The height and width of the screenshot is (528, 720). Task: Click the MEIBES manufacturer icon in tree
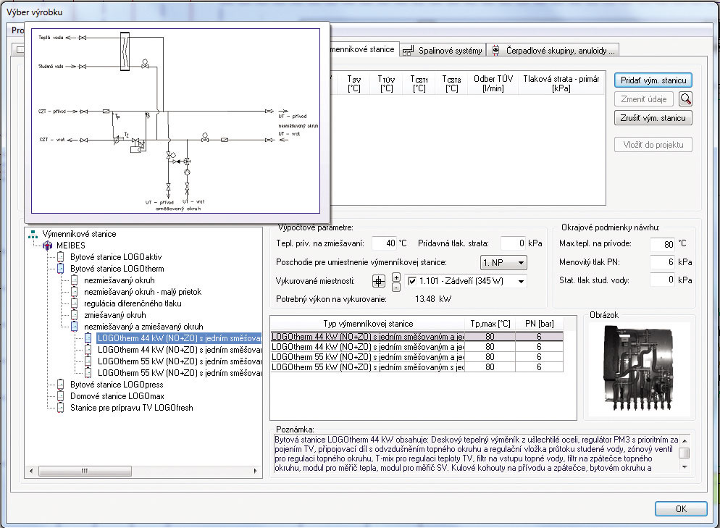[x=48, y=246]
